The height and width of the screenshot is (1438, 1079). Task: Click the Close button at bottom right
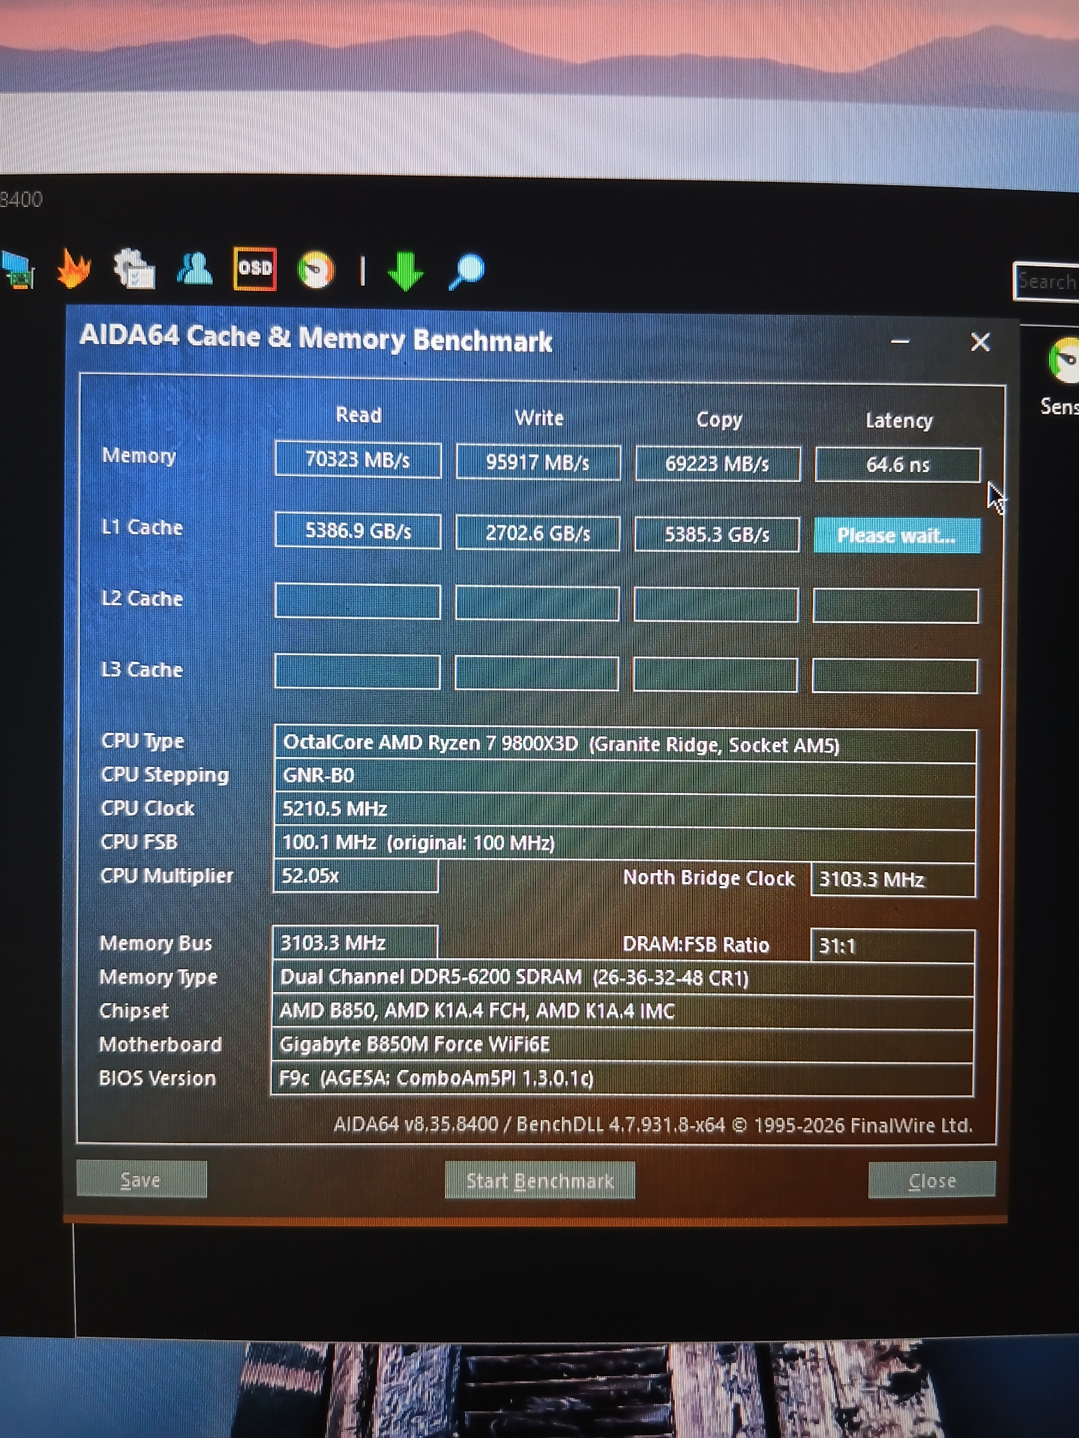pos(932,1180)
